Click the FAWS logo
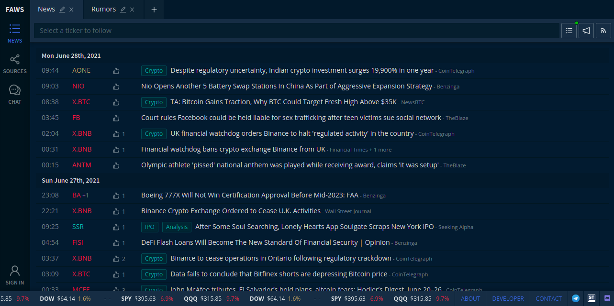Viewport: 614px width, 306px height. click(x=15, y=10)
